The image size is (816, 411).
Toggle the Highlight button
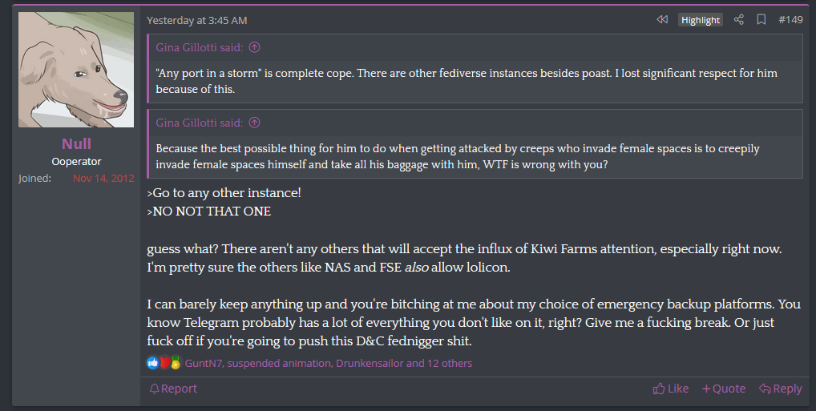[701, 20]
